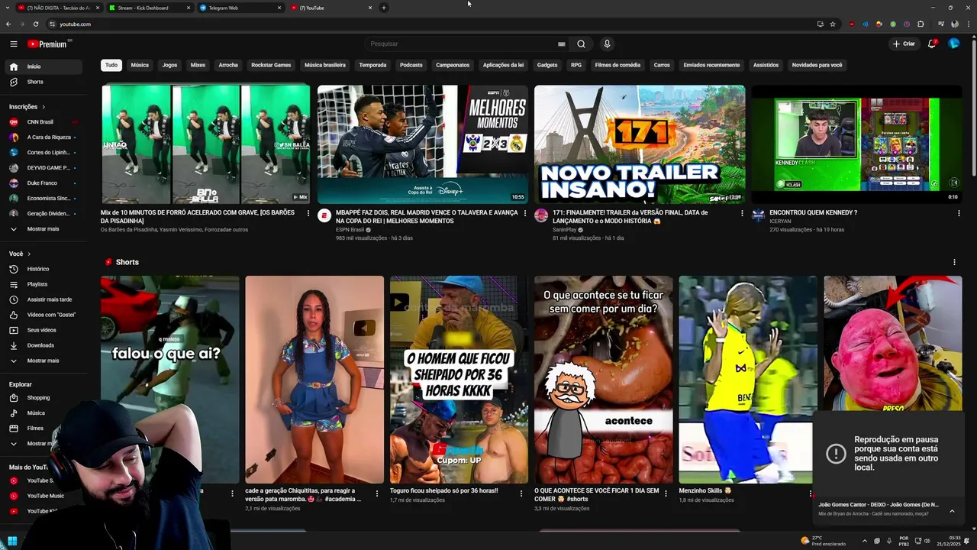Open the ICERYAN channel link

pos(780,221)
